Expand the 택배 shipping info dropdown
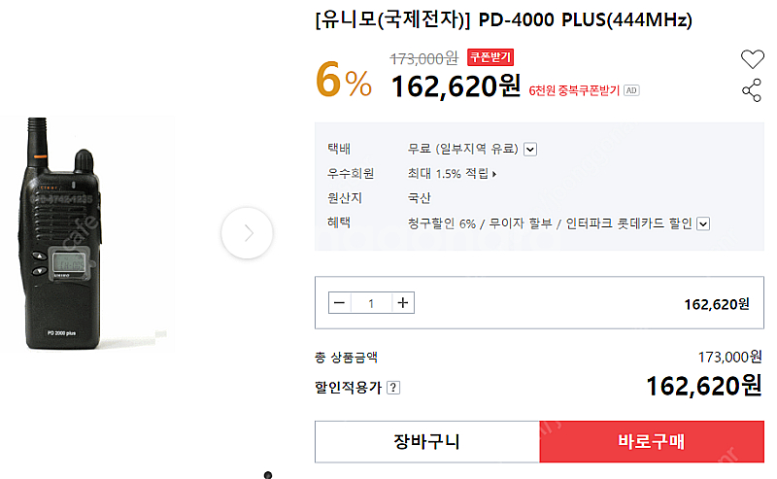 (x=530, y=149)
